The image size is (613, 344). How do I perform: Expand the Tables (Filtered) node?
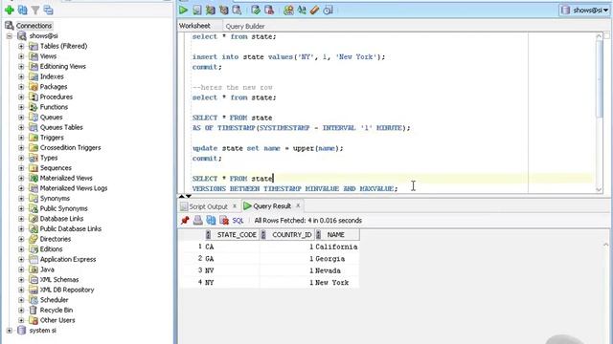pyautogui.click(x=21, y=46)
